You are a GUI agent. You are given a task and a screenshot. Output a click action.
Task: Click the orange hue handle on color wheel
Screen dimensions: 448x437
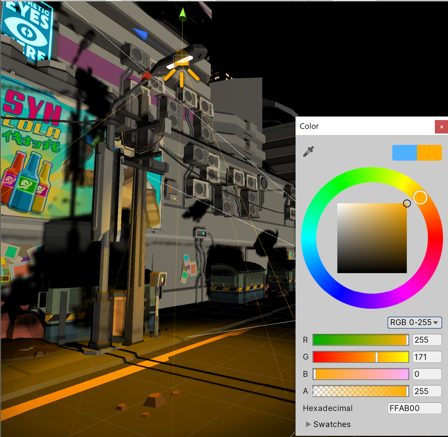click(420, 197)
